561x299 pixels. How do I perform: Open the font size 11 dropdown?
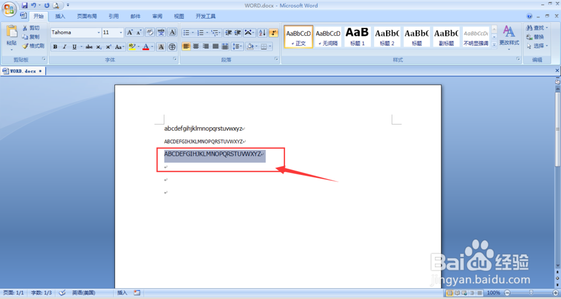[121, 33]
